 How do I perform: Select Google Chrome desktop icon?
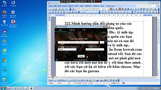pyautogui.click(x=4, y=62)
